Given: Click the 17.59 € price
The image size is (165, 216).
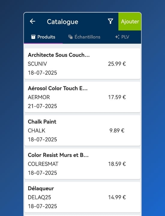Looking at the screenshot, I should tap(117, 97).
